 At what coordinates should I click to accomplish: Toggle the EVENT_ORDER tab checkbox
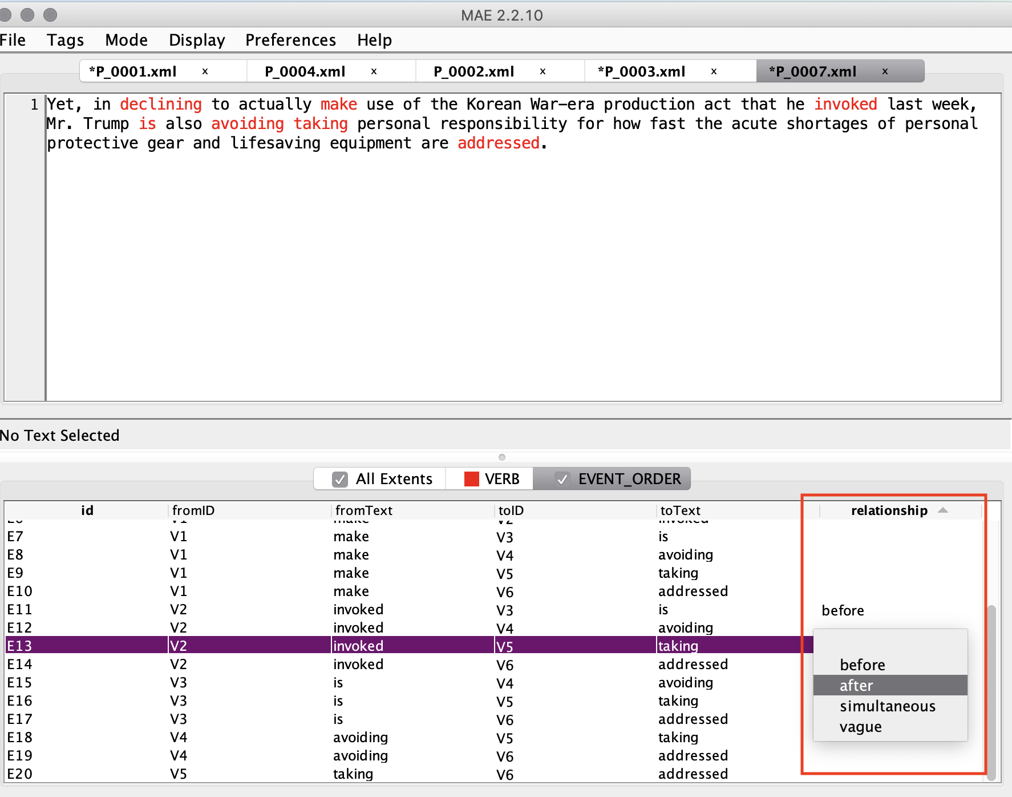tap(562, 479)
